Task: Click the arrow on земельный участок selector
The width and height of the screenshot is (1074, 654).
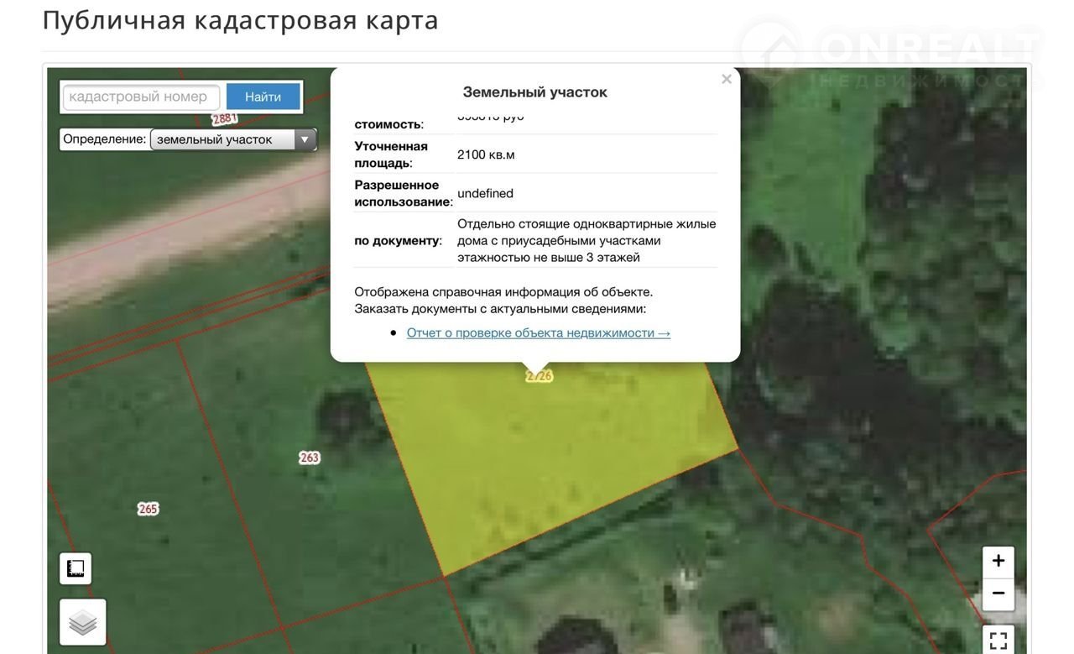Action: [x=305, y=139]
